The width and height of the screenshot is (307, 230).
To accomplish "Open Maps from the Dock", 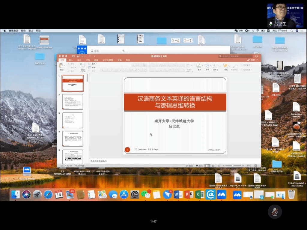I will pos(102,194).
